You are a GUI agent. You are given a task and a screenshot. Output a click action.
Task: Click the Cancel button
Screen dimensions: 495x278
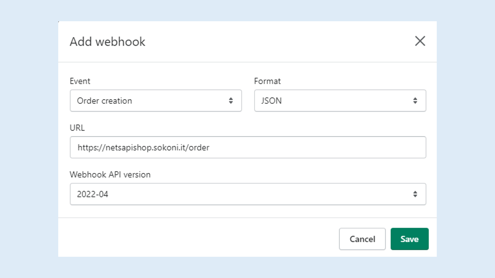click(x=362, y=239)
